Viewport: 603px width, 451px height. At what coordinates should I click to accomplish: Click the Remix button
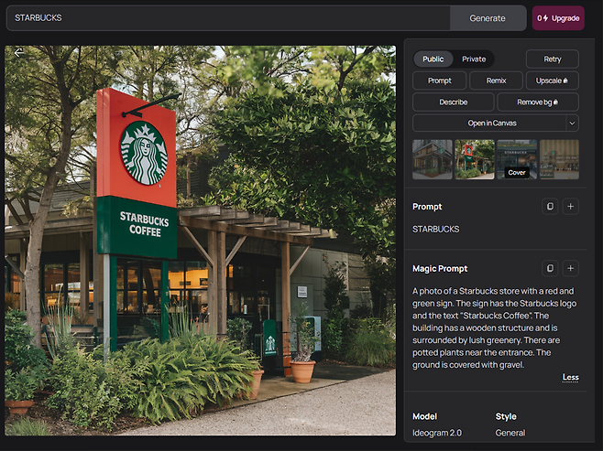pos(496,81)
